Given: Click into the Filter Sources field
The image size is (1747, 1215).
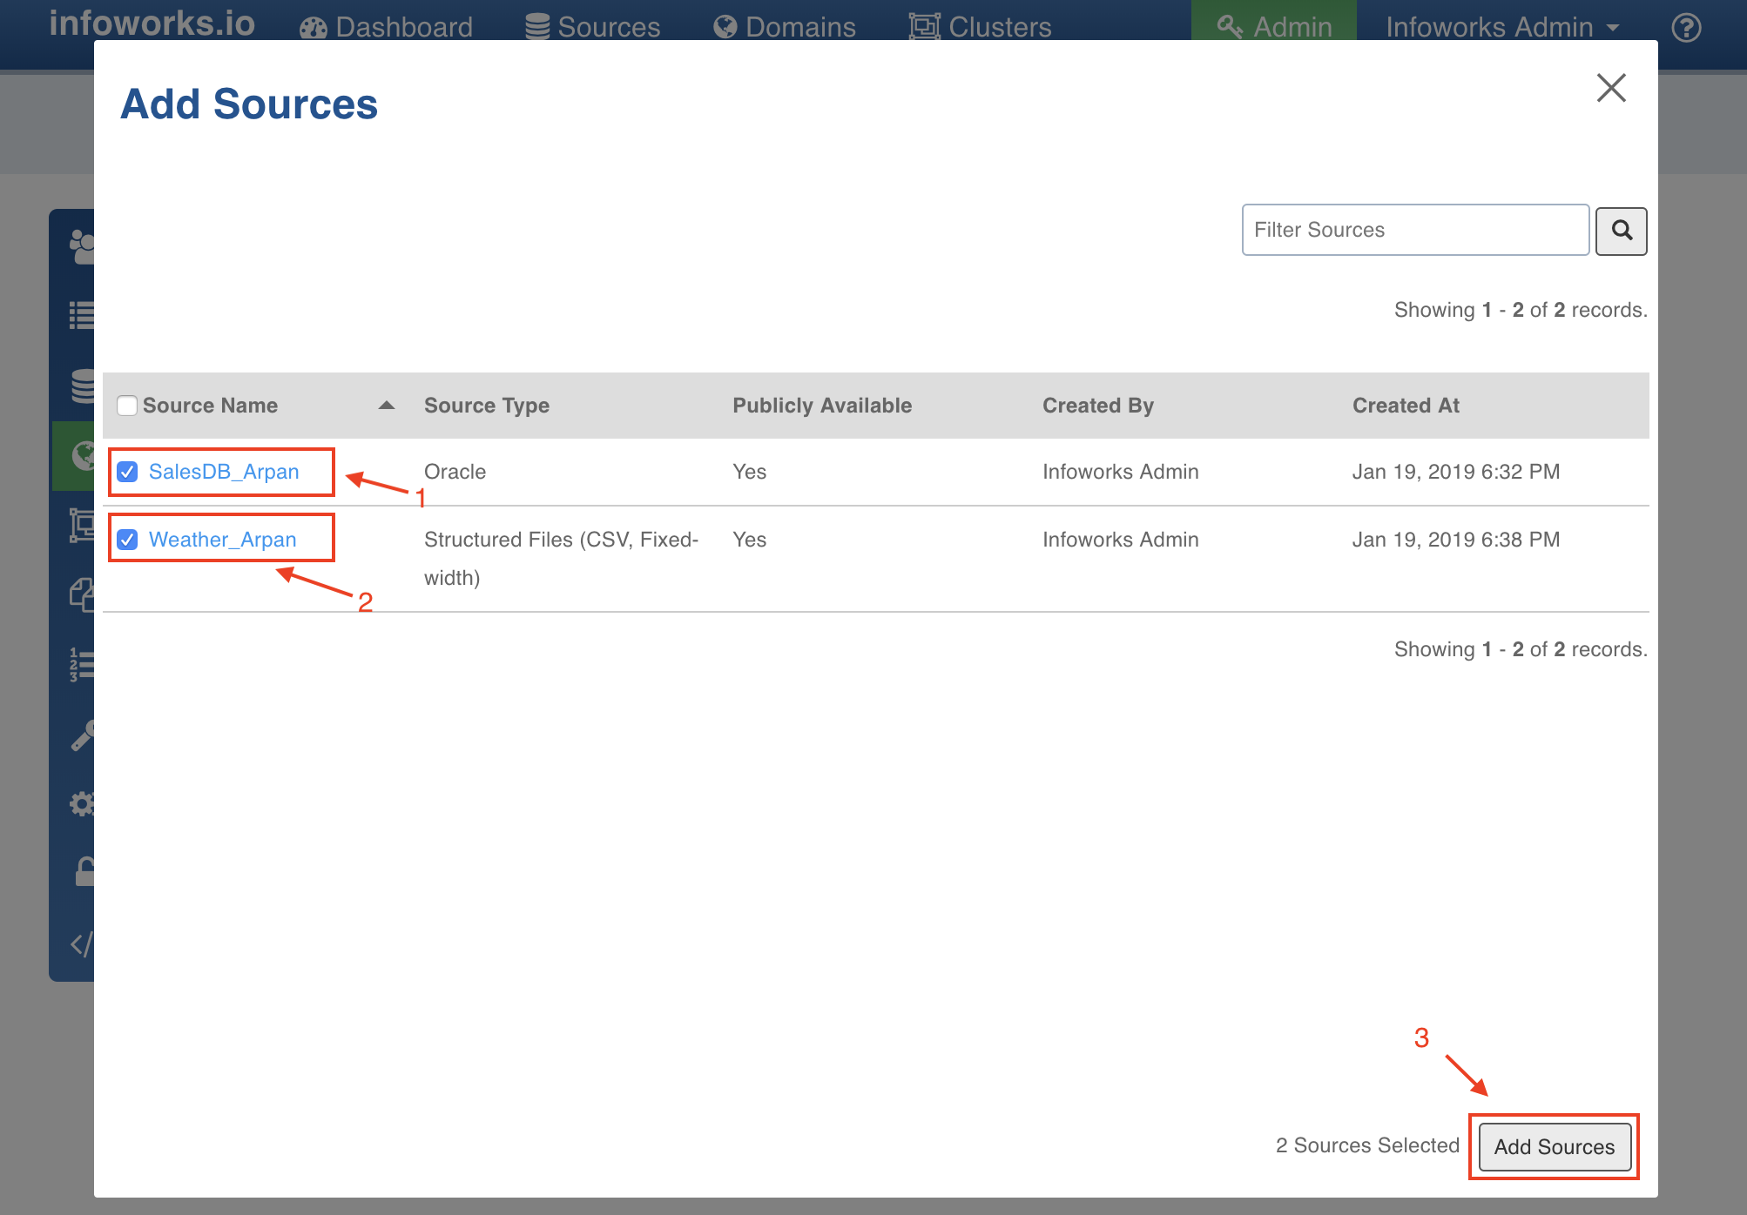Looking at the screenshot, I should tap(1415, 230).
